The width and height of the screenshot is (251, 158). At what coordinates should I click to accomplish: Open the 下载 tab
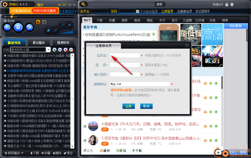coord(100,20)
